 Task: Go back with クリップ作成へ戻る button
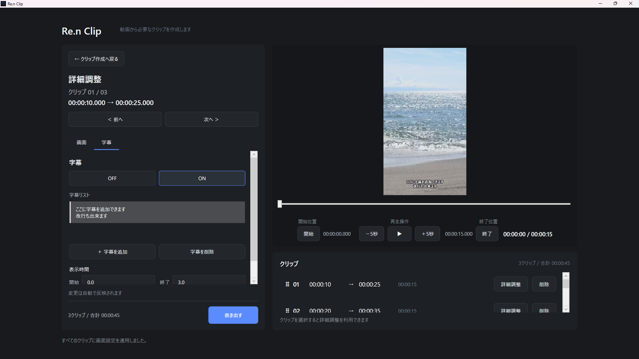96,59
